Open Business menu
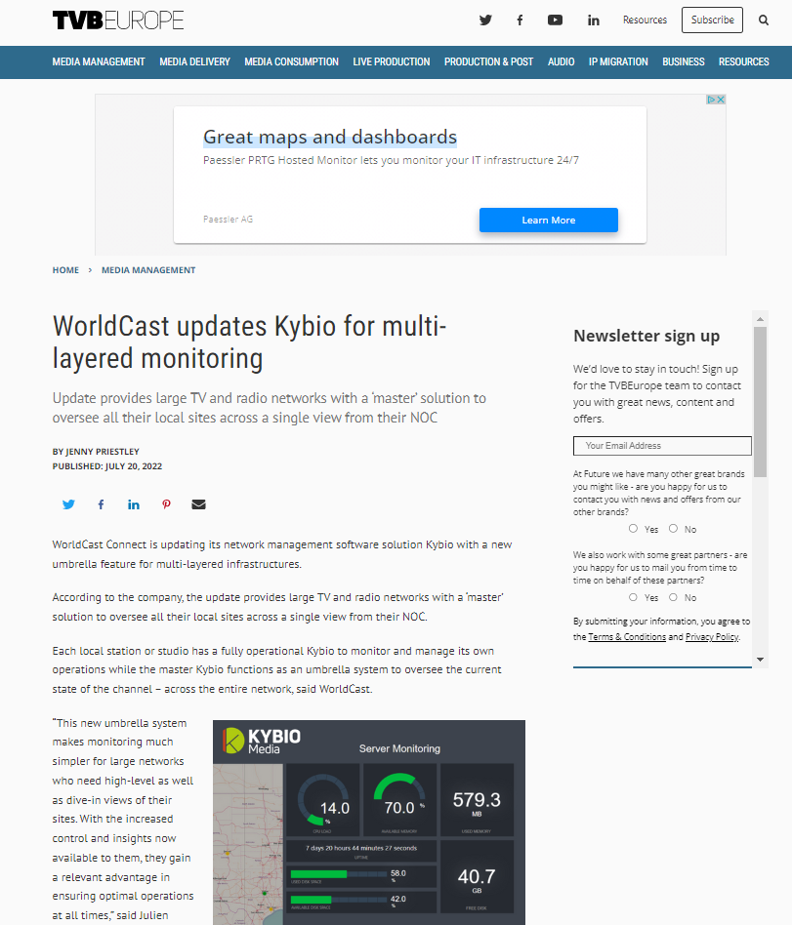The width and height of the screenshot is (792, 925). [x=684, y=61]
